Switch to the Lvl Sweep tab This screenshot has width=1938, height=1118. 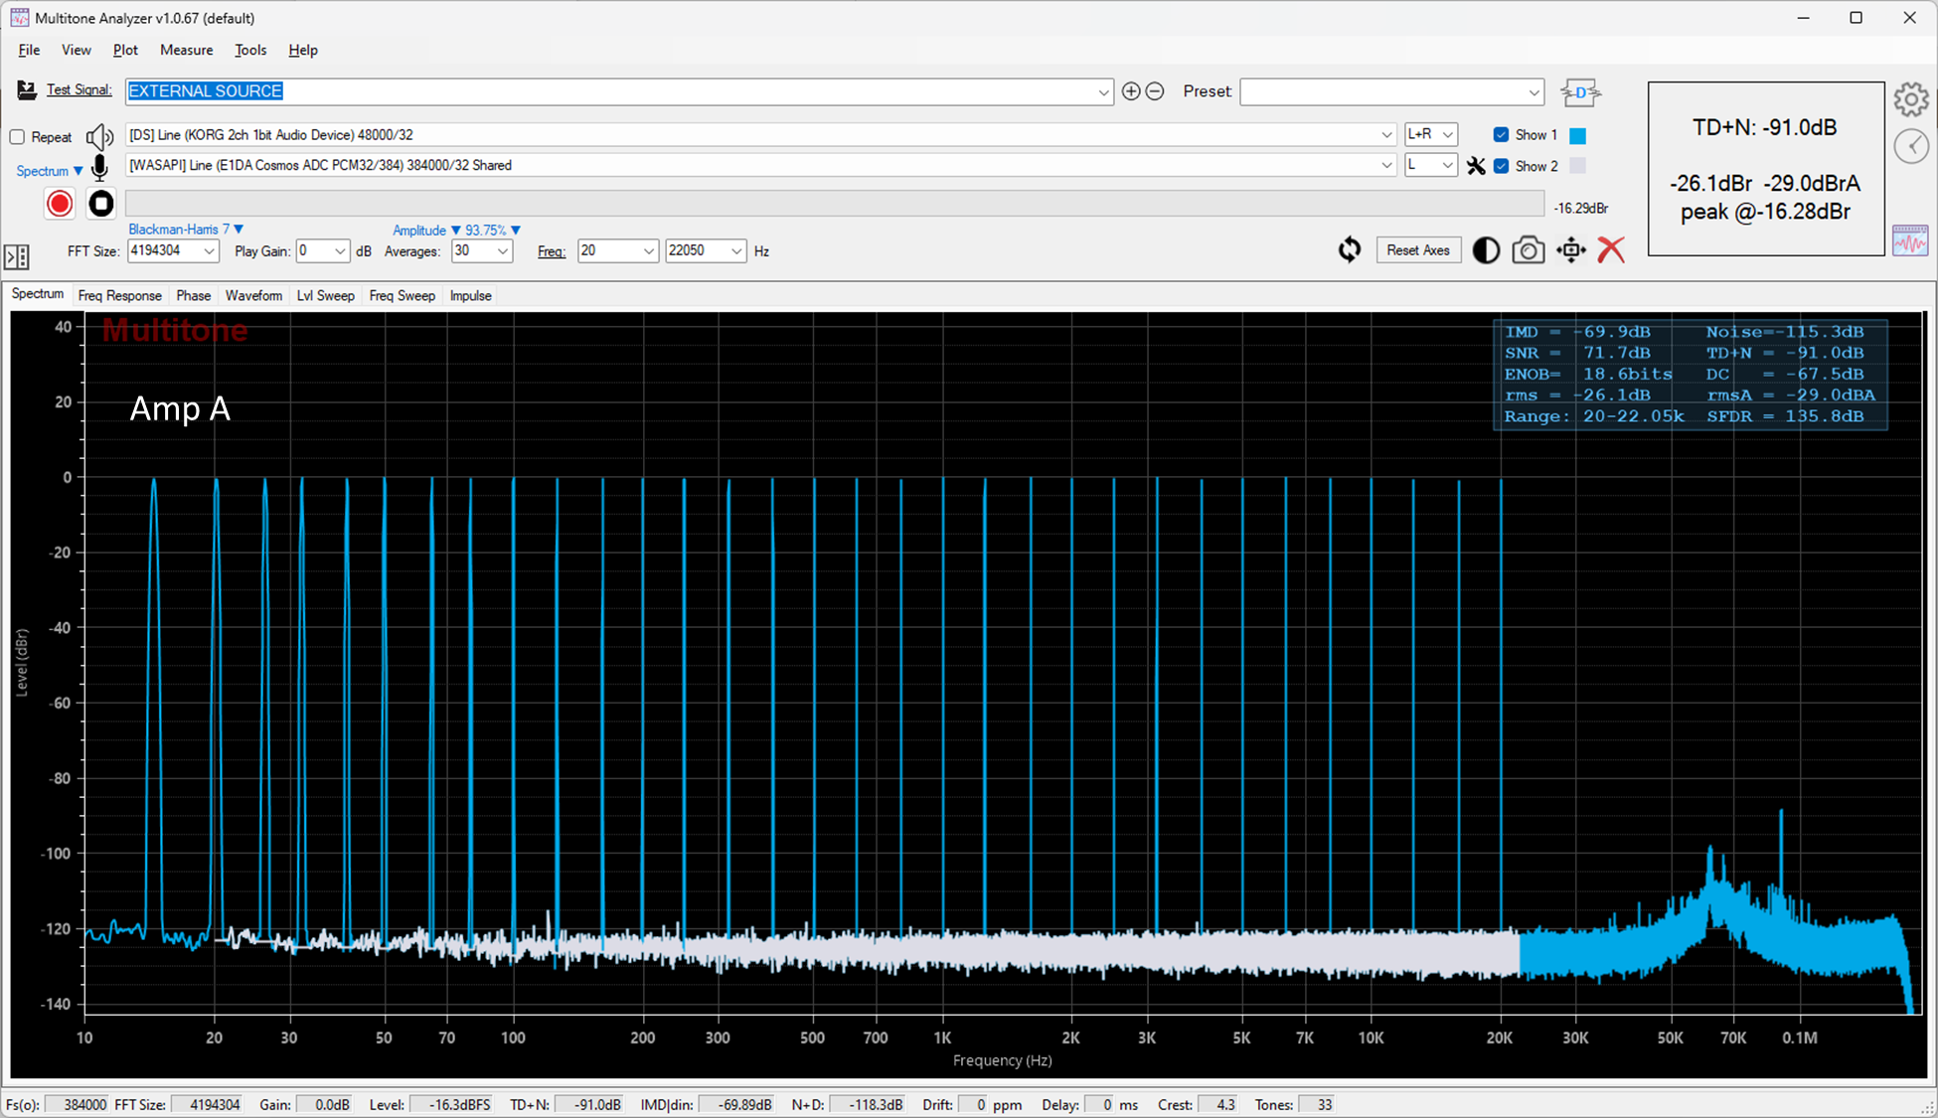click(x=326, y=295)
